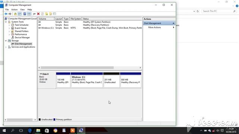Image resolution: width=239 pixels, height=134 pixels.
Task: Click the yellow folder icon with green arrow in toolbar
Action: click(46, 14)
